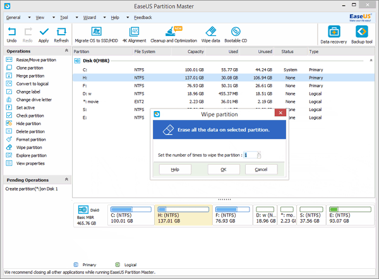Select C: (NTFS) block in disk map
Viewport: 379px width, 279px height.
(x=131, y=215)
